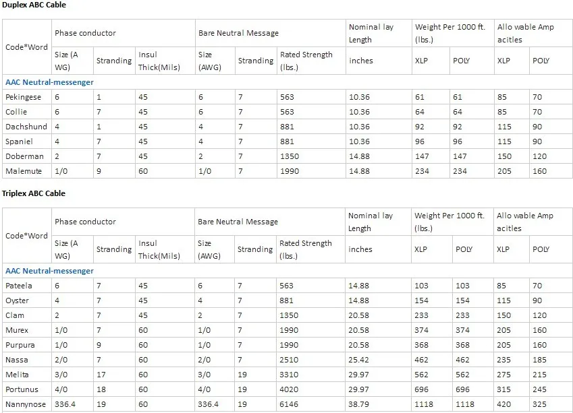Viewport: 573px width, 413px height.
Task: Click the Dachshund code word row label
Action: 24,127
